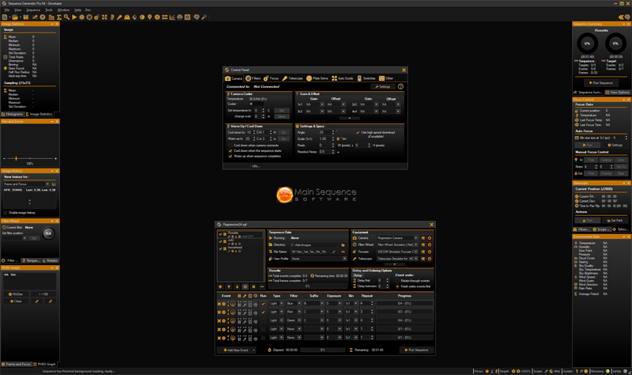Move target down with the down-arrow icon
This screenshot has height=375, width=632.
[237, 286]
